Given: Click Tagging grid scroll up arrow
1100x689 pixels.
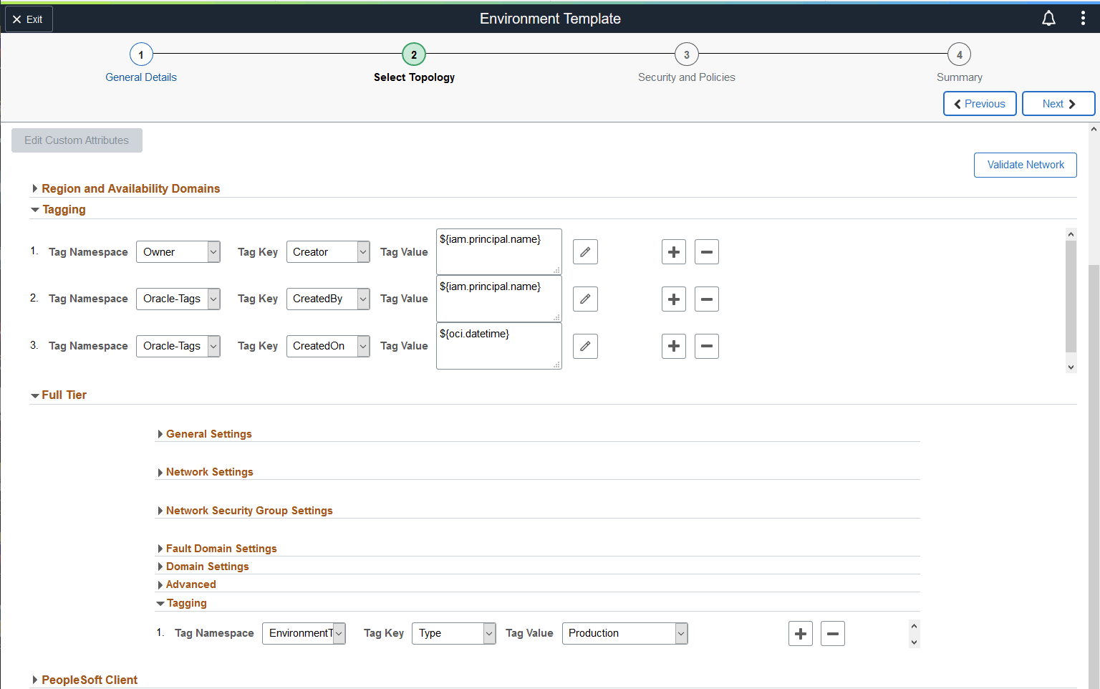Looking at the screenshot, I should coord(1071,234).
